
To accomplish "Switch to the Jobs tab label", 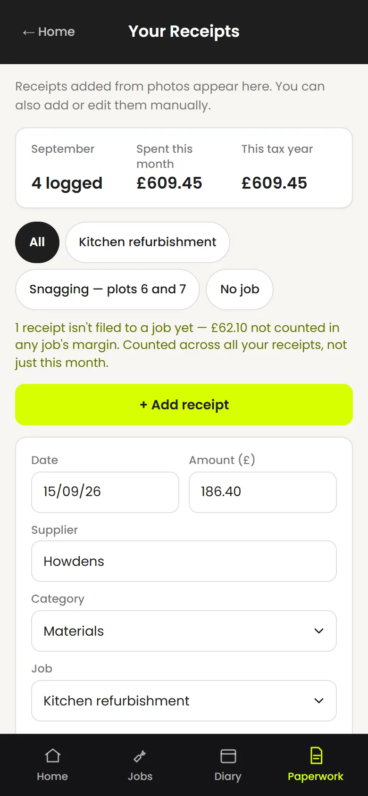I will pyautogui.click(x=140, y=776).
